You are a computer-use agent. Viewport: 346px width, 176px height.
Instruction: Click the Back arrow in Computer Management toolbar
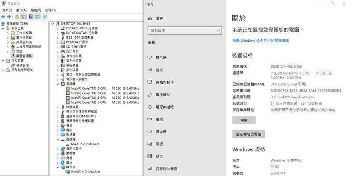(3, 17)
